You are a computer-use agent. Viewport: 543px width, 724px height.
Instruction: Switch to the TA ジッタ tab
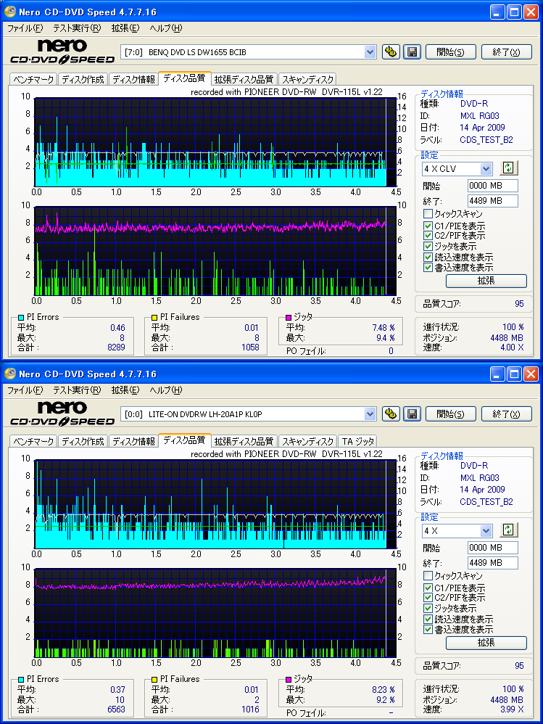(357, 441)
